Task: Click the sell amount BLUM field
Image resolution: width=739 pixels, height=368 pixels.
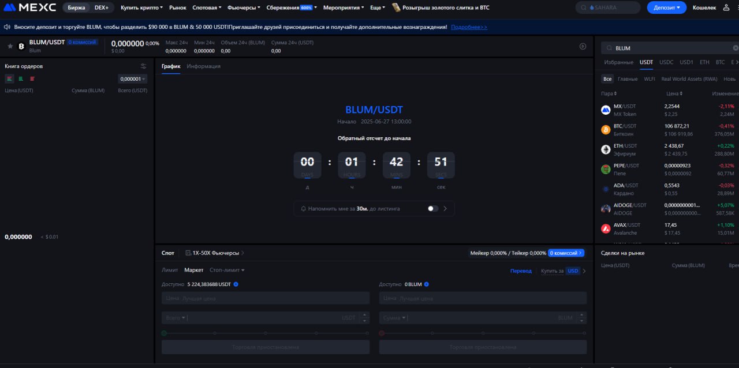Action: (x=483, y=318)
